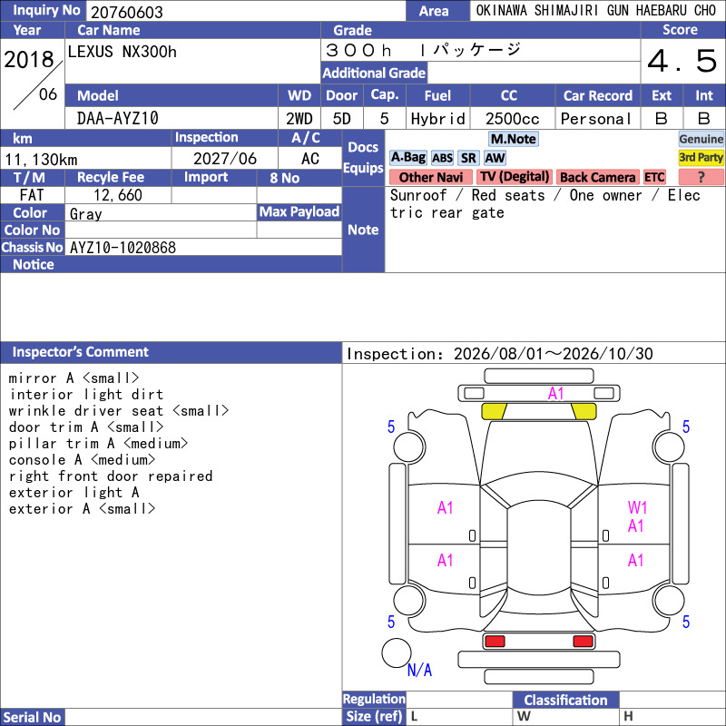Image resolution: width=726 pixels, height=726 pixels.
Task: Select the AW alloy wheel badge
Action: (x=495, y=158)
